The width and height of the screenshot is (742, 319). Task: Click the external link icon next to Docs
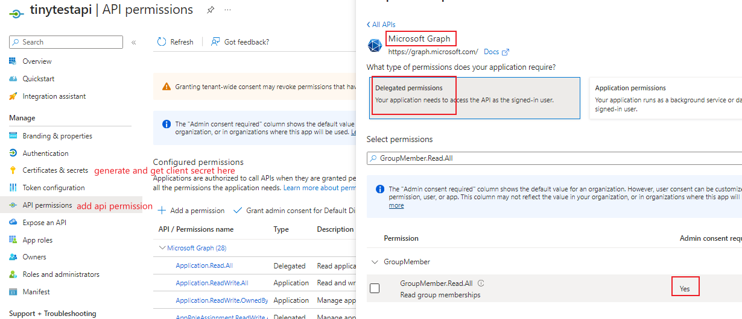(506, 52)
